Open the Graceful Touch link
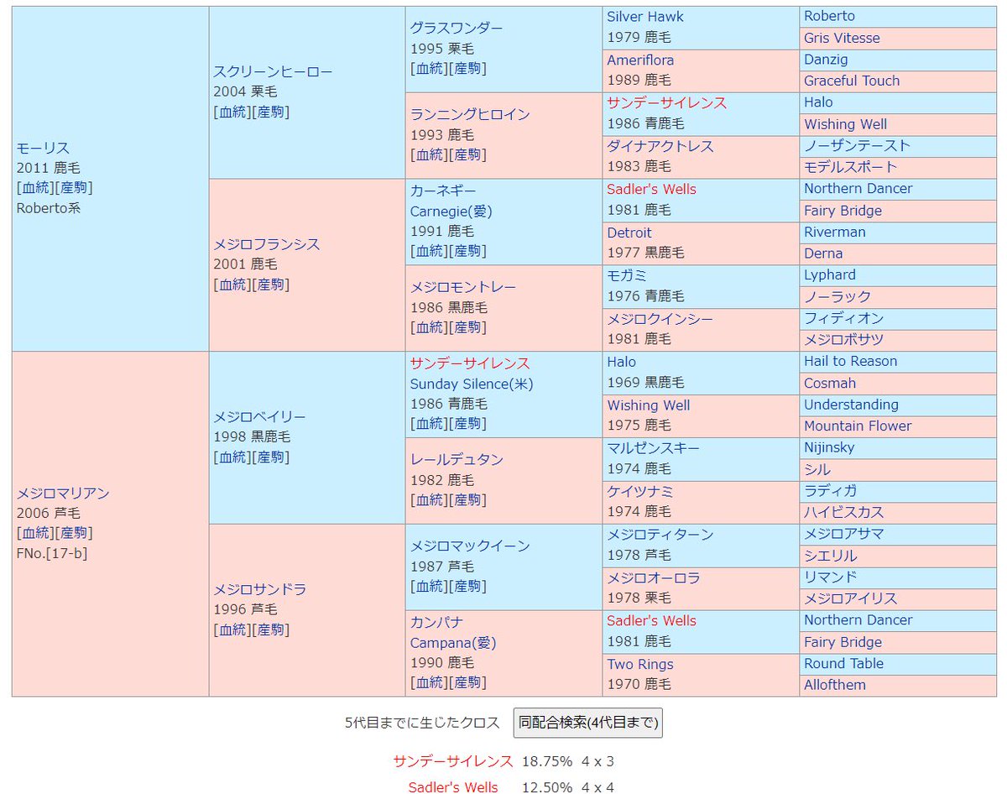 click(x=852, y=81)
